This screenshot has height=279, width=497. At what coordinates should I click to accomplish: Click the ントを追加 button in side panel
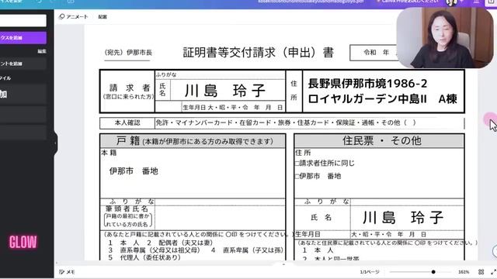pos(23,64)
